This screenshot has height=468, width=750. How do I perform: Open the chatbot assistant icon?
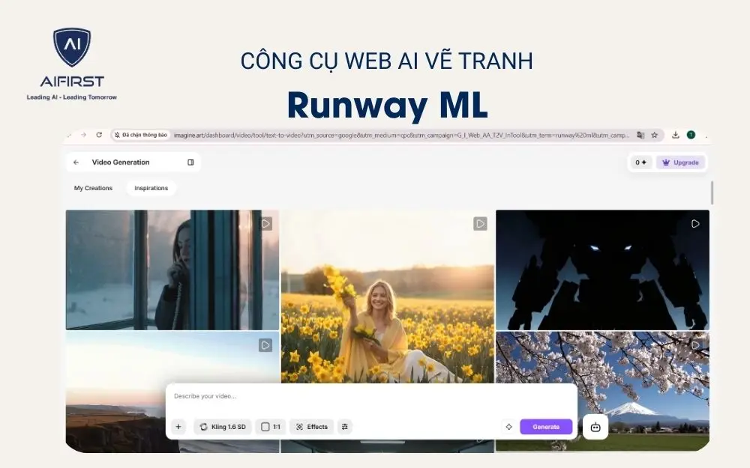click(595, 427)
